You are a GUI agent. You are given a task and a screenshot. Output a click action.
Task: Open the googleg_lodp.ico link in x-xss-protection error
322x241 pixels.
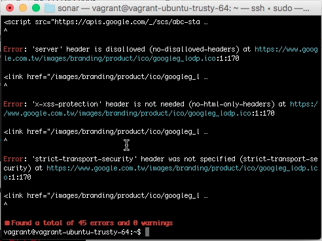click(x=161, y=108)
